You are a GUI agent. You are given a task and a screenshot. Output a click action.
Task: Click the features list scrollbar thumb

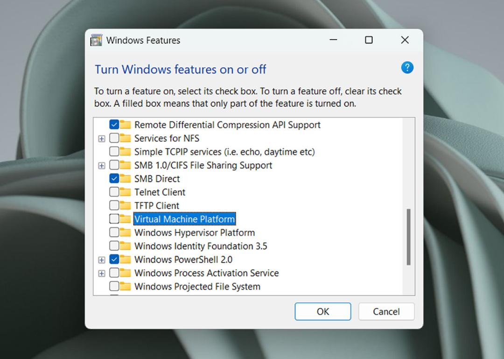tap(408, 237)
